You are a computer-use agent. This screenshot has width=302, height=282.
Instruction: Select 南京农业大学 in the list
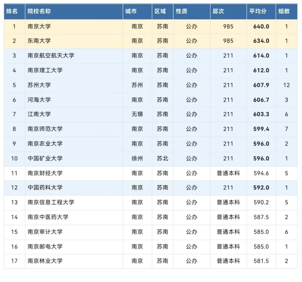pyautogui.click(x=45, y=144)
